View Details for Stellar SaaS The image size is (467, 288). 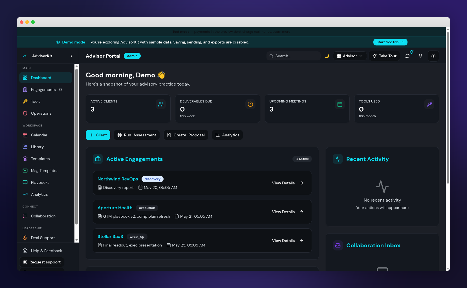(x=288, y=241)
